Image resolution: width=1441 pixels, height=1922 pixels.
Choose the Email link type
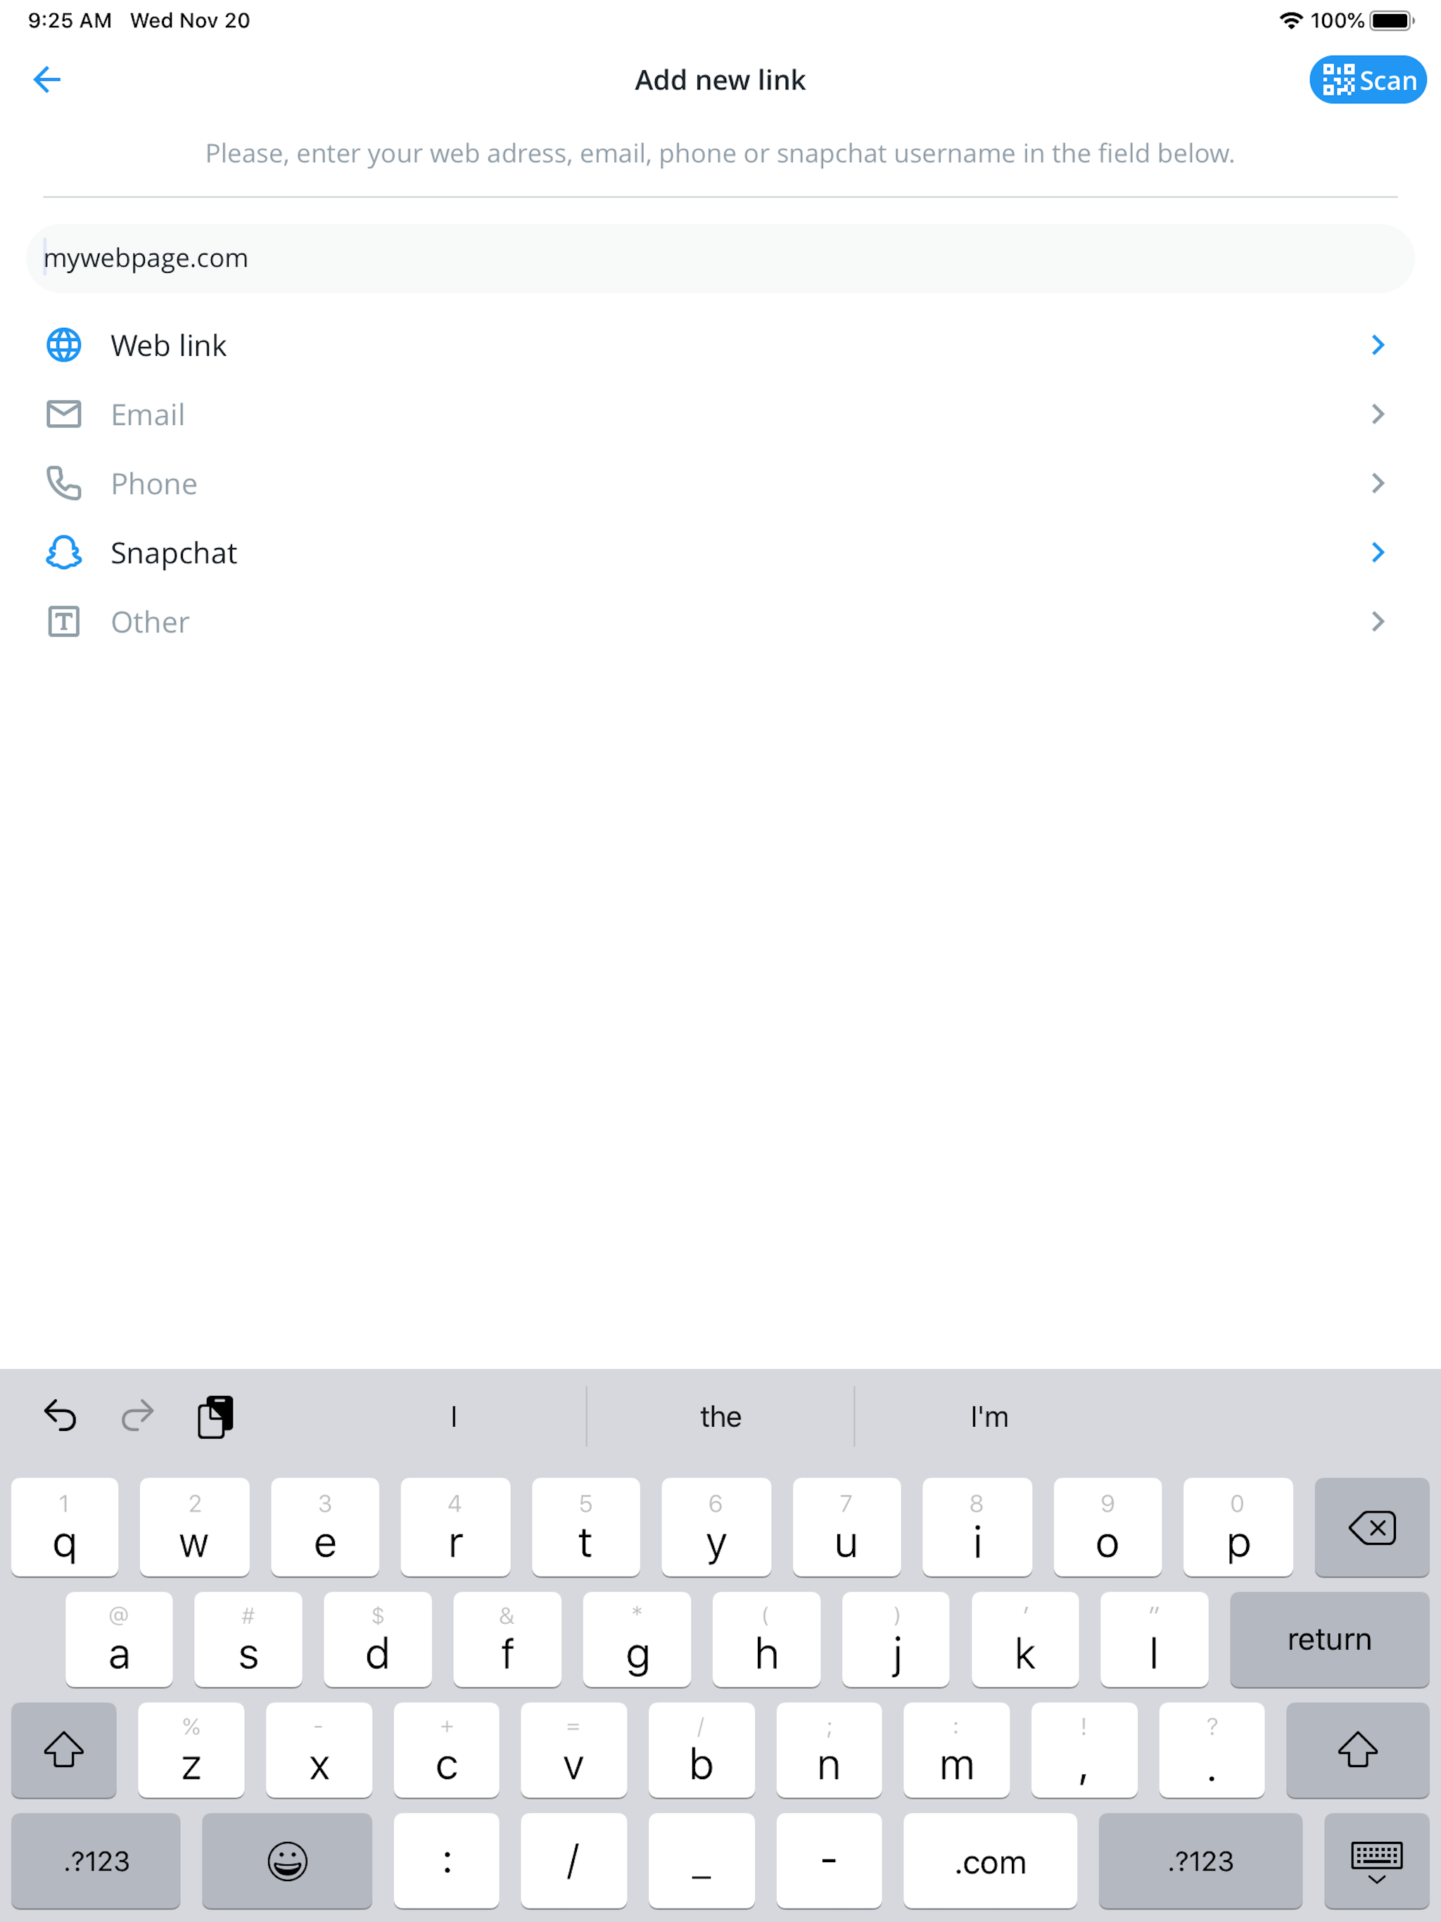click(x=148, y=414)
